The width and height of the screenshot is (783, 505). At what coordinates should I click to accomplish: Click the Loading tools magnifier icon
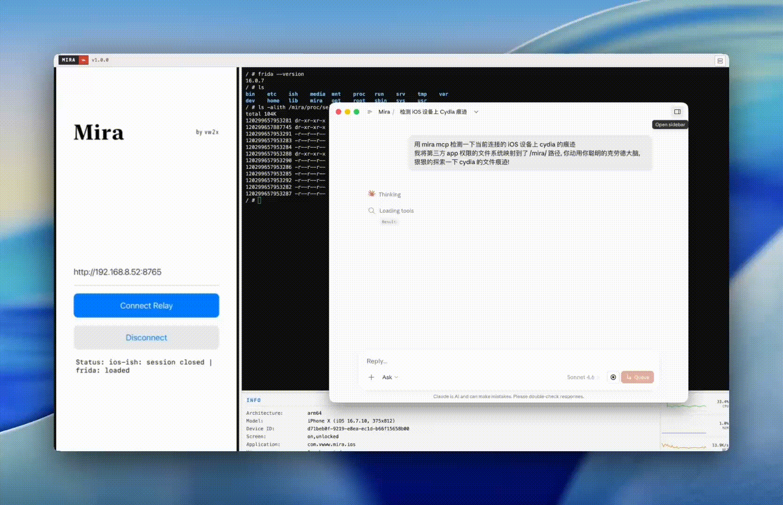[x=371, y=211]
